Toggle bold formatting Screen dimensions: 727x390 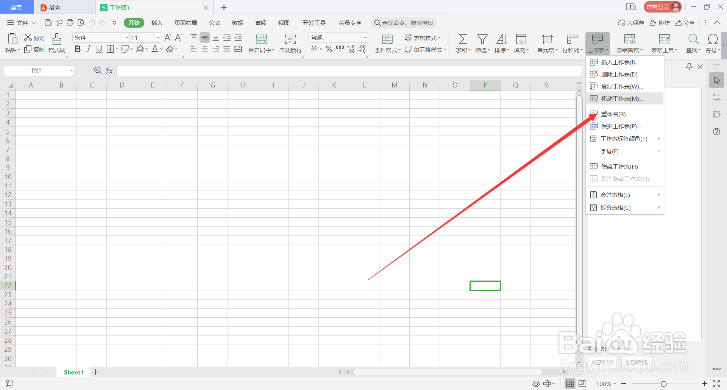[x=78, y=49]
